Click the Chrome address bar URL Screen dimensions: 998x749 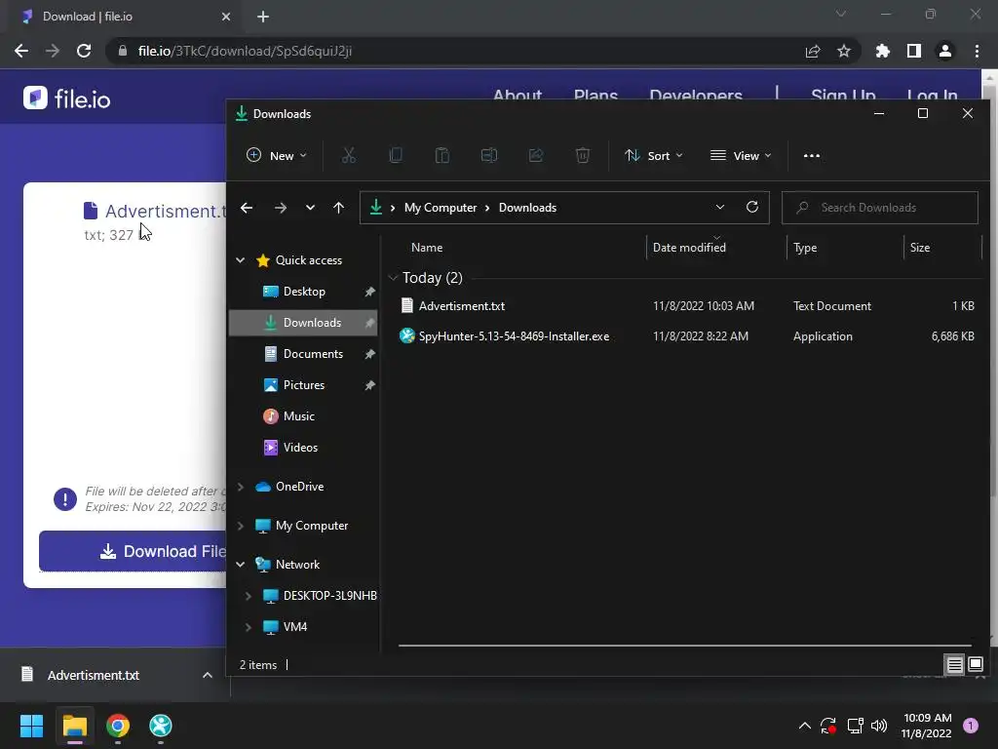245,51
